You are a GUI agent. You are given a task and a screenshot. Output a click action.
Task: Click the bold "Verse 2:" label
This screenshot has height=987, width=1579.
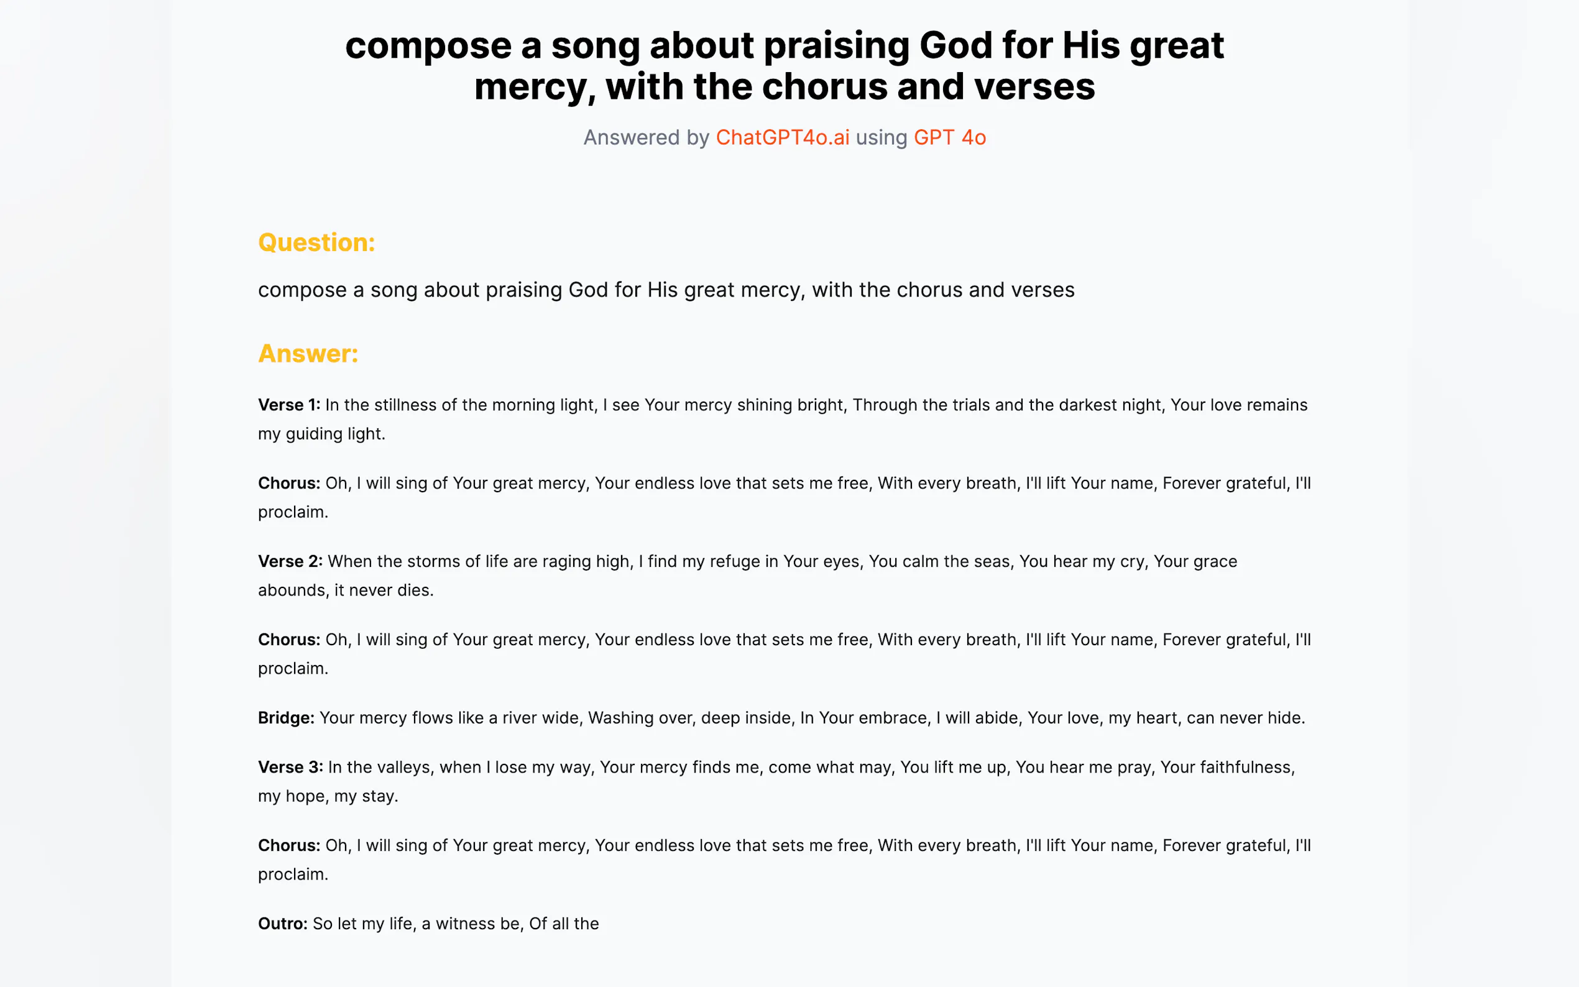pos(290,562)
